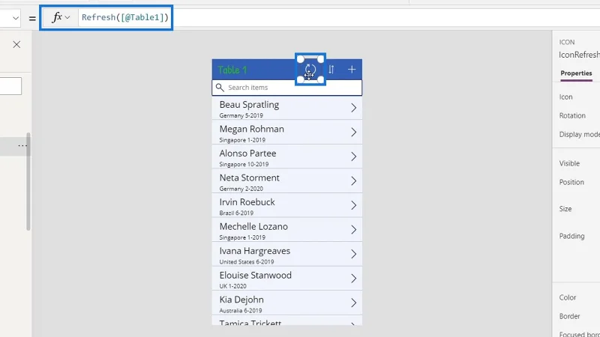Screen dimensions: 600x337
Task: Click the formula bar with Refresh([@Table1])
Action: [125, 17]
